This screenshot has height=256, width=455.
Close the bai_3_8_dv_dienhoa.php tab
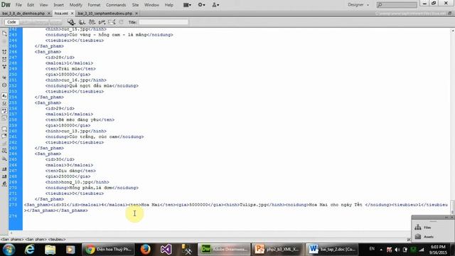(x=49, y=14)
